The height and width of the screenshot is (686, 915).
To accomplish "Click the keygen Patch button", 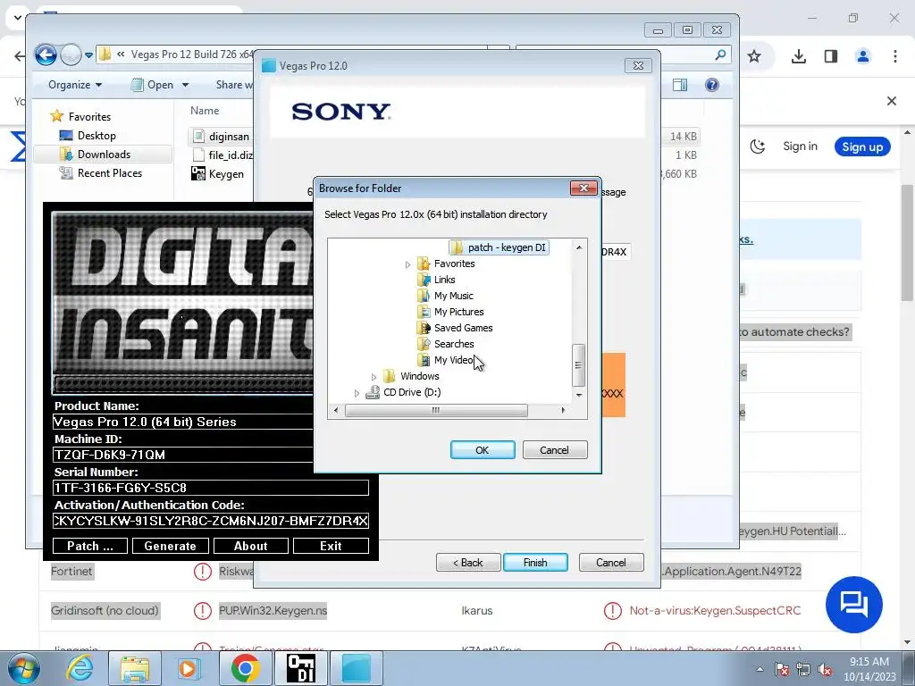I will point(90,546).
